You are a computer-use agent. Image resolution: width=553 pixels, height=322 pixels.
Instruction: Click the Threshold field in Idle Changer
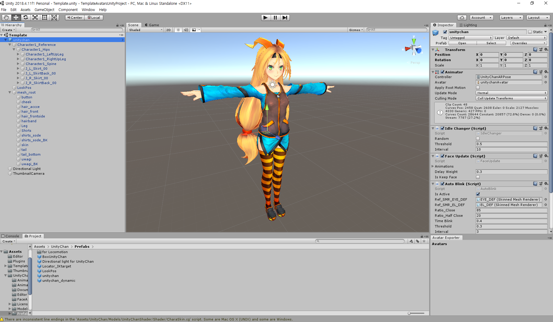click(512, 144)
